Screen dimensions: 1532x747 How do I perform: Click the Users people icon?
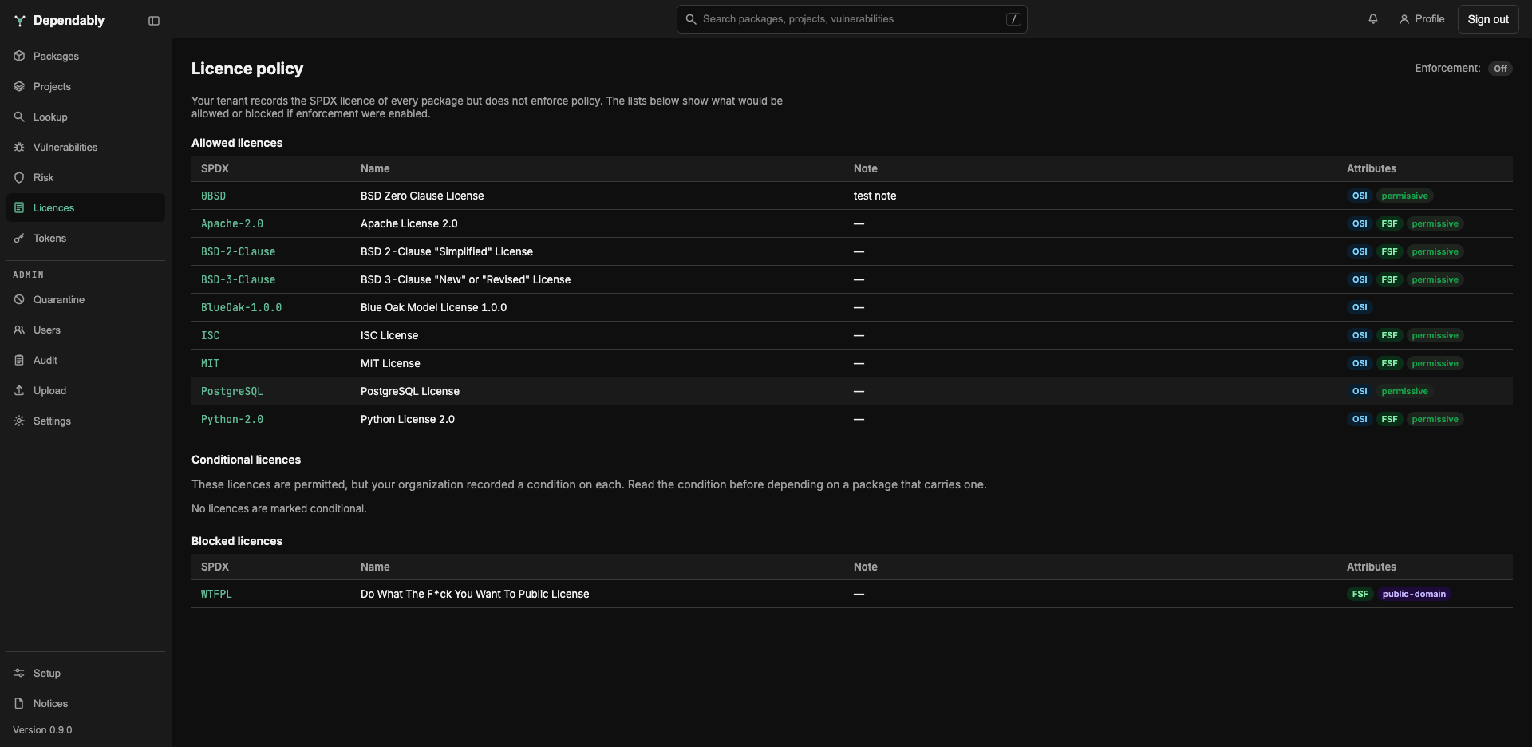coord(19,330)
